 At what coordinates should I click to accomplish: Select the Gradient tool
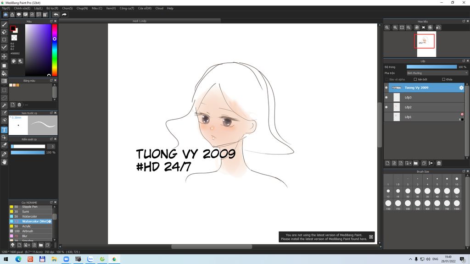click(4, 81)
